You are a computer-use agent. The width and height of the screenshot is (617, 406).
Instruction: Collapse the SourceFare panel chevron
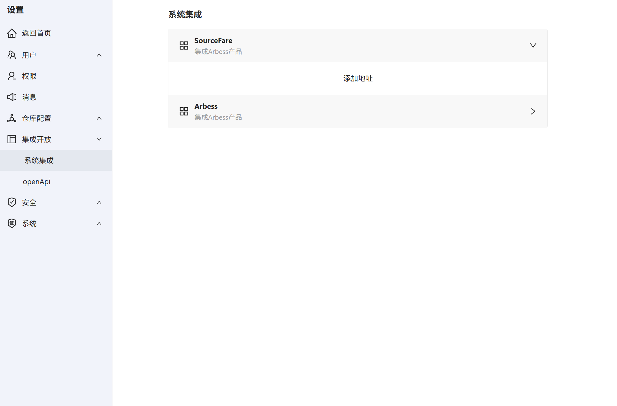(x=533, y=46)
